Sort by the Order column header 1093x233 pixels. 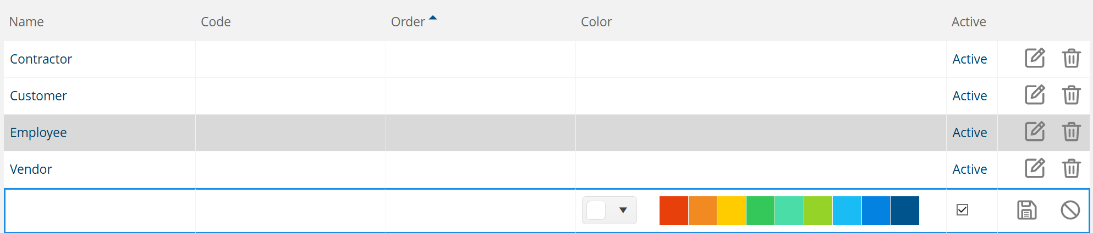pyautogui.click(x=408, y=21)
